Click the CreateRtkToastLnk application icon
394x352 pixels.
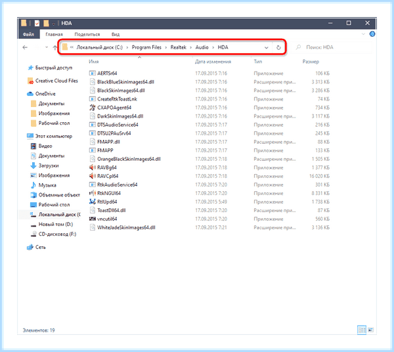click(x=93, y=99)
